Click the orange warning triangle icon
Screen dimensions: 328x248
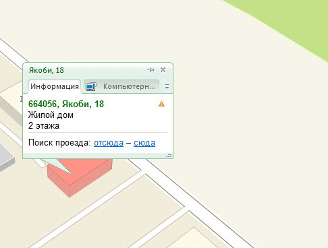[x=161, y=104]
